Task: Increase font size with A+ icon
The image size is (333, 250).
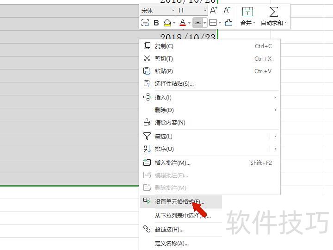Action: point(213,10)
